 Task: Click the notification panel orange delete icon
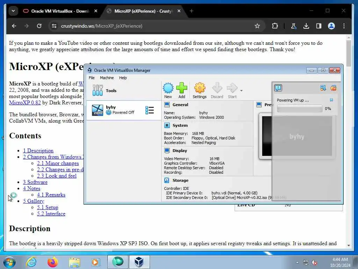[x=333, y=88]
